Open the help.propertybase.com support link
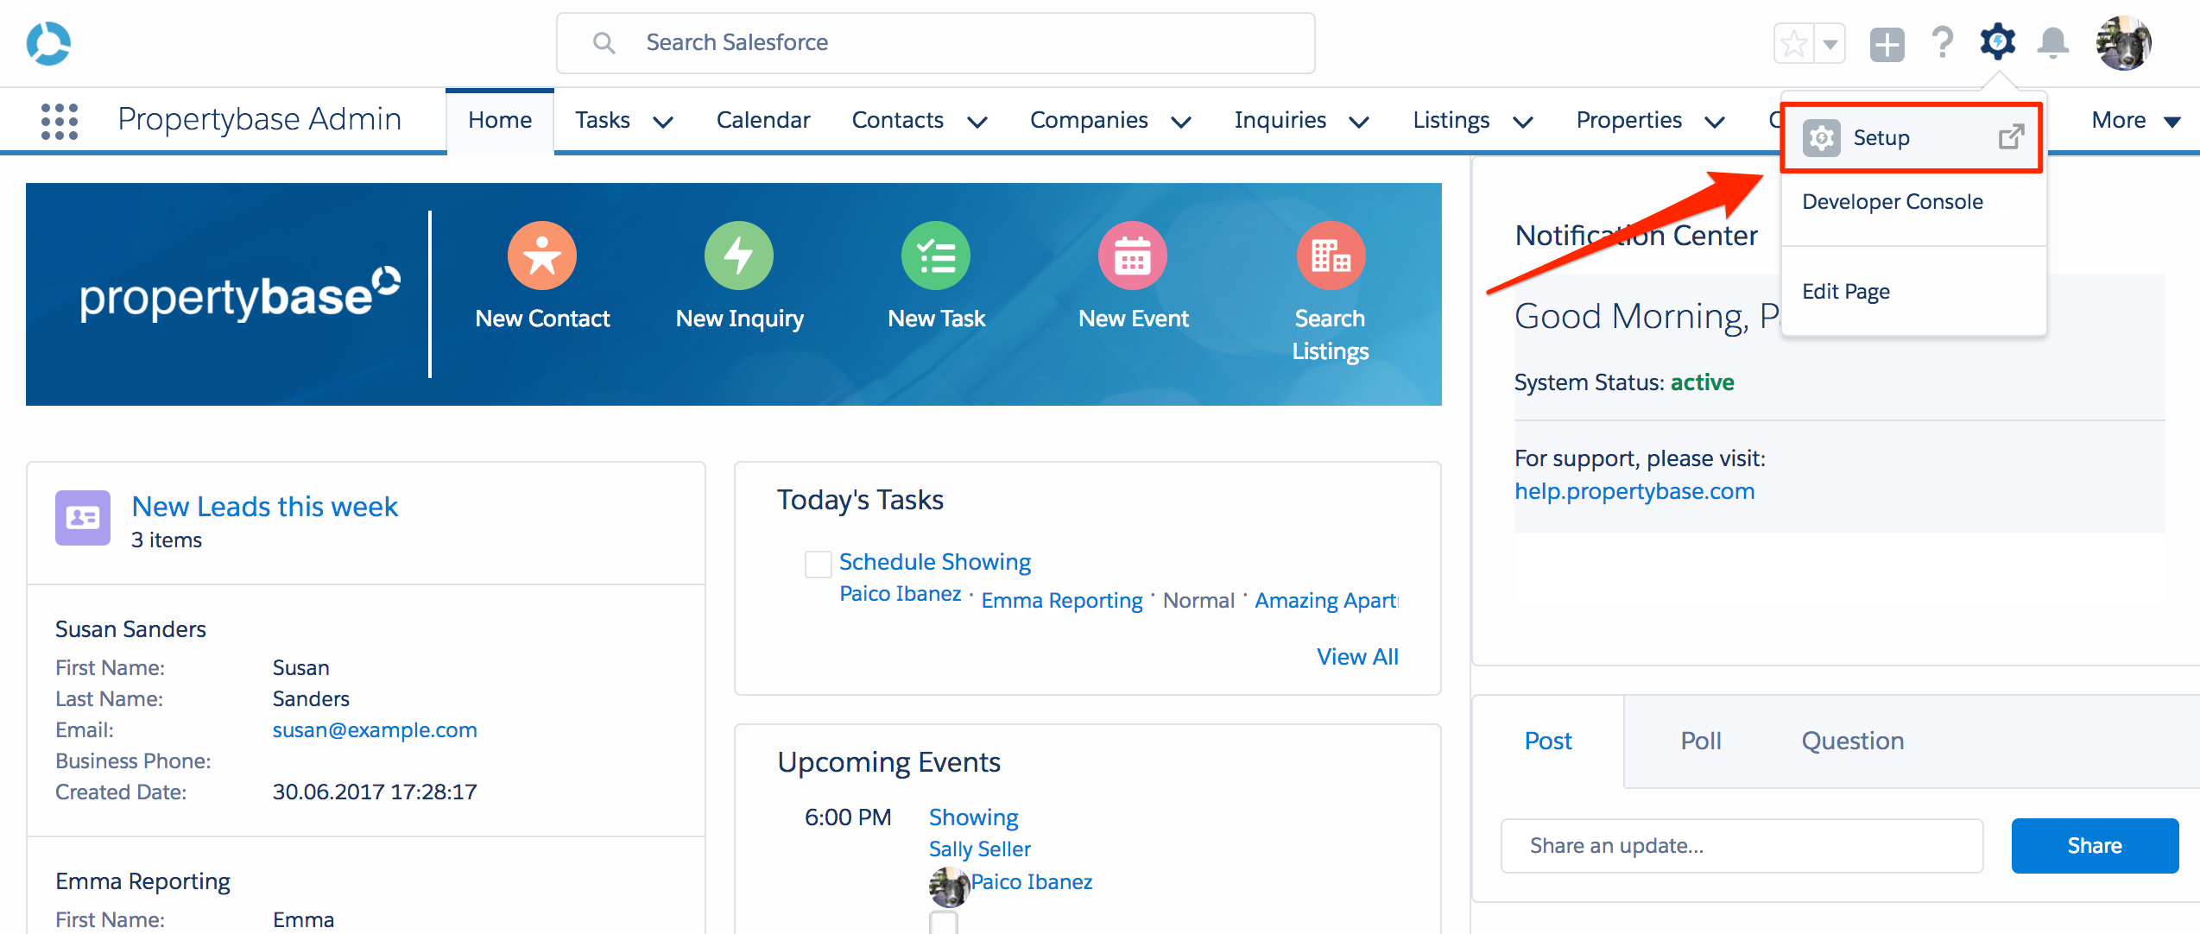The width and height of the screenshot is (2200, 934). point(1634,491)
